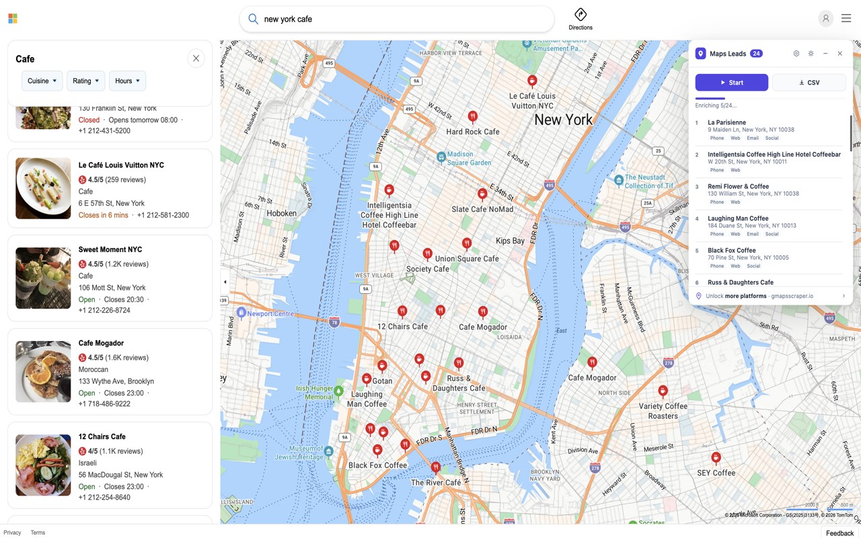Select Black Fox Coffee lead in Maps Leads
The width and height of the screenshot is (861, 538).
click(x=769, y=258)
